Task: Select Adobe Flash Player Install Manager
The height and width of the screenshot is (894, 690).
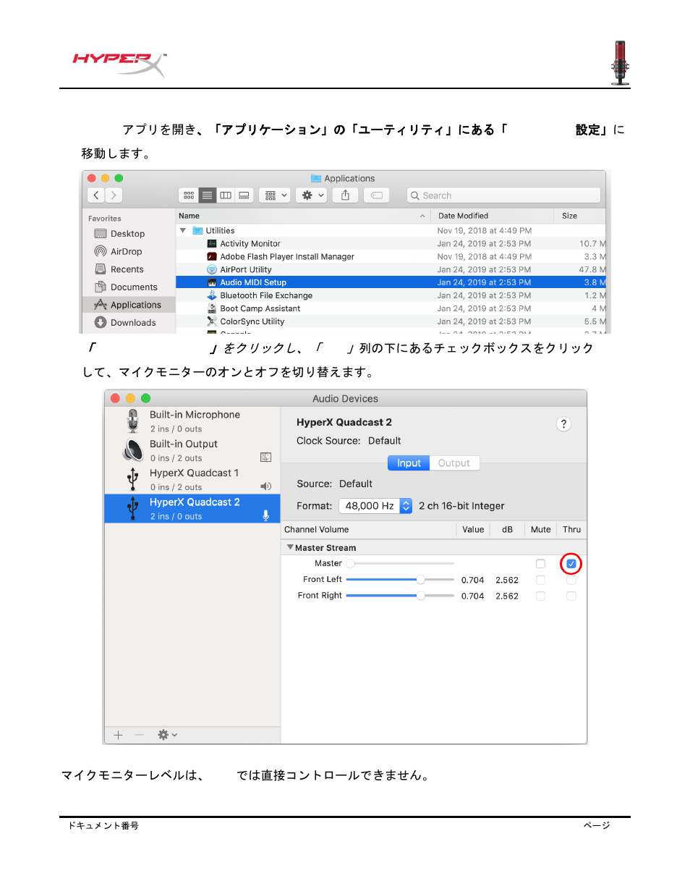Action: click(391, 257)
